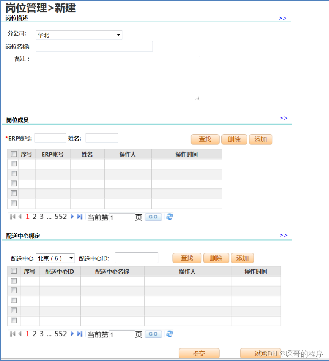Select page 2 in 配送中心绑定 pager

(x=35, y=334)
